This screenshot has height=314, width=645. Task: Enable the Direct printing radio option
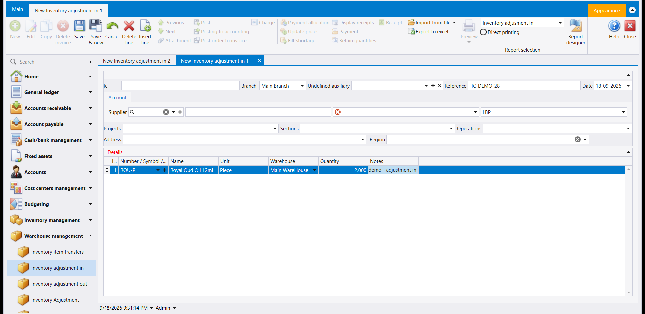(x=483, y=32)
